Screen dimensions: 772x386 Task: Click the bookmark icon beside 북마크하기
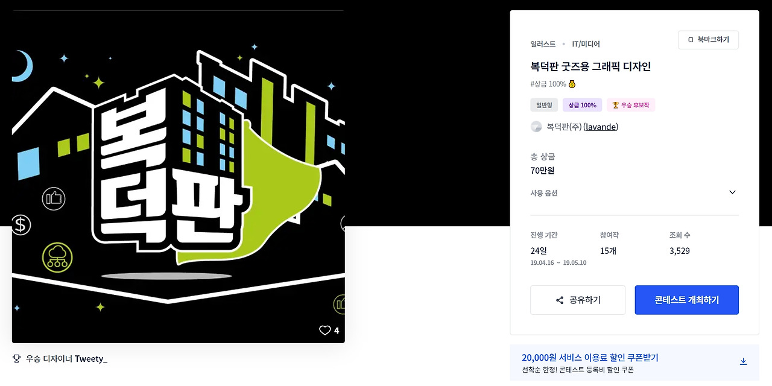click(x=691, y=40)
